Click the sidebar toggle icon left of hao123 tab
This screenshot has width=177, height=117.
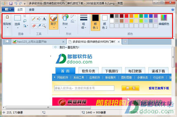[7, 41]
